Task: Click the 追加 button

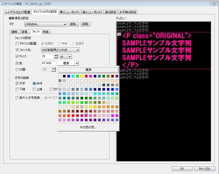Action: tap(74, 24)
